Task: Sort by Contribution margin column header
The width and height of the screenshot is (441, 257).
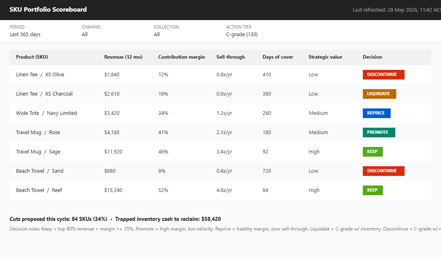Action: [x=181, y=57]
